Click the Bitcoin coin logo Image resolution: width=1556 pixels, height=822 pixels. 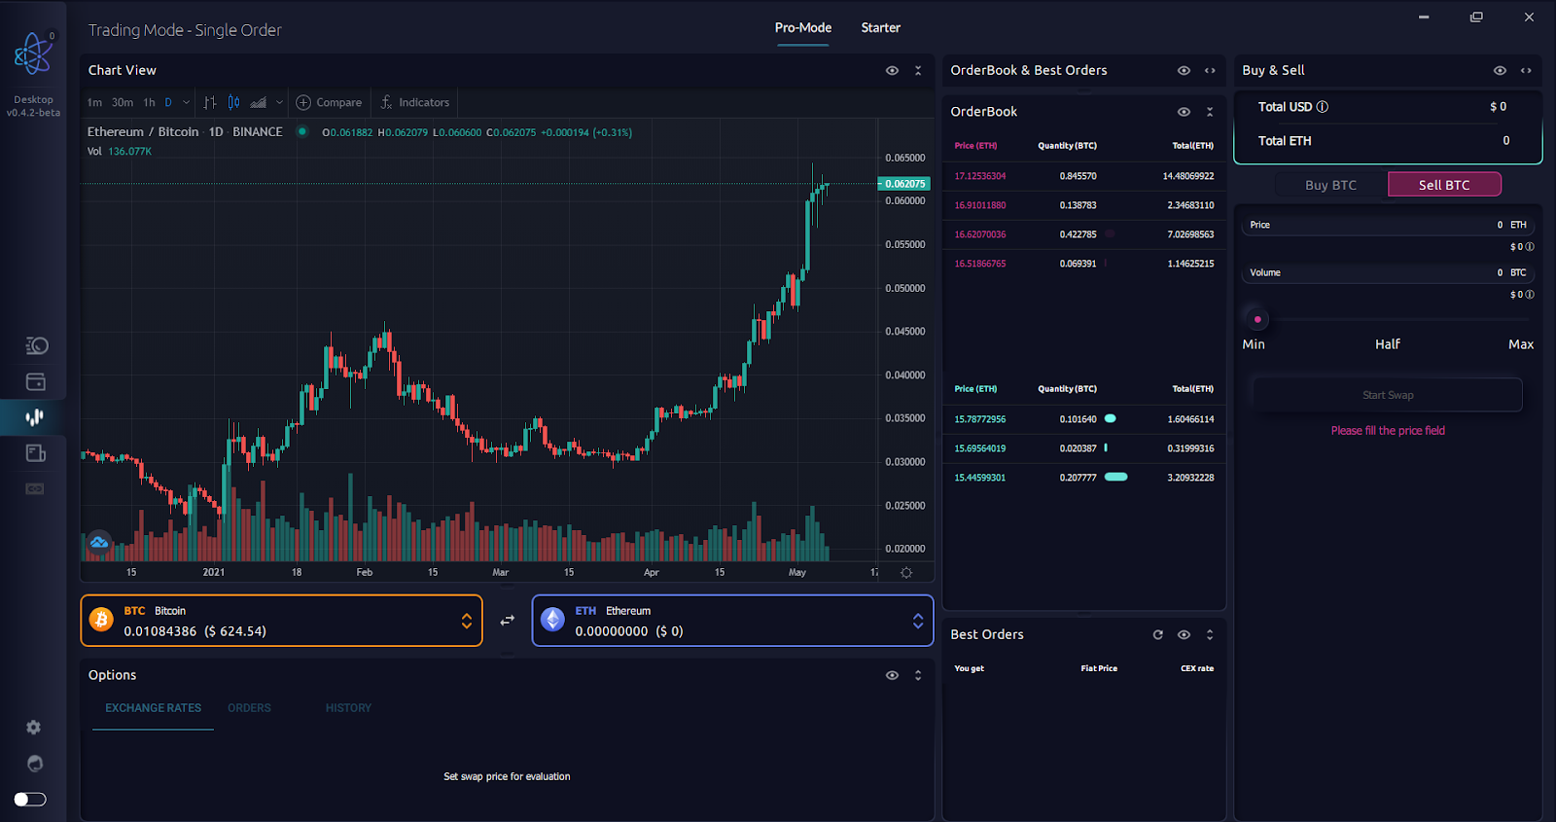(x=101, y=620)
